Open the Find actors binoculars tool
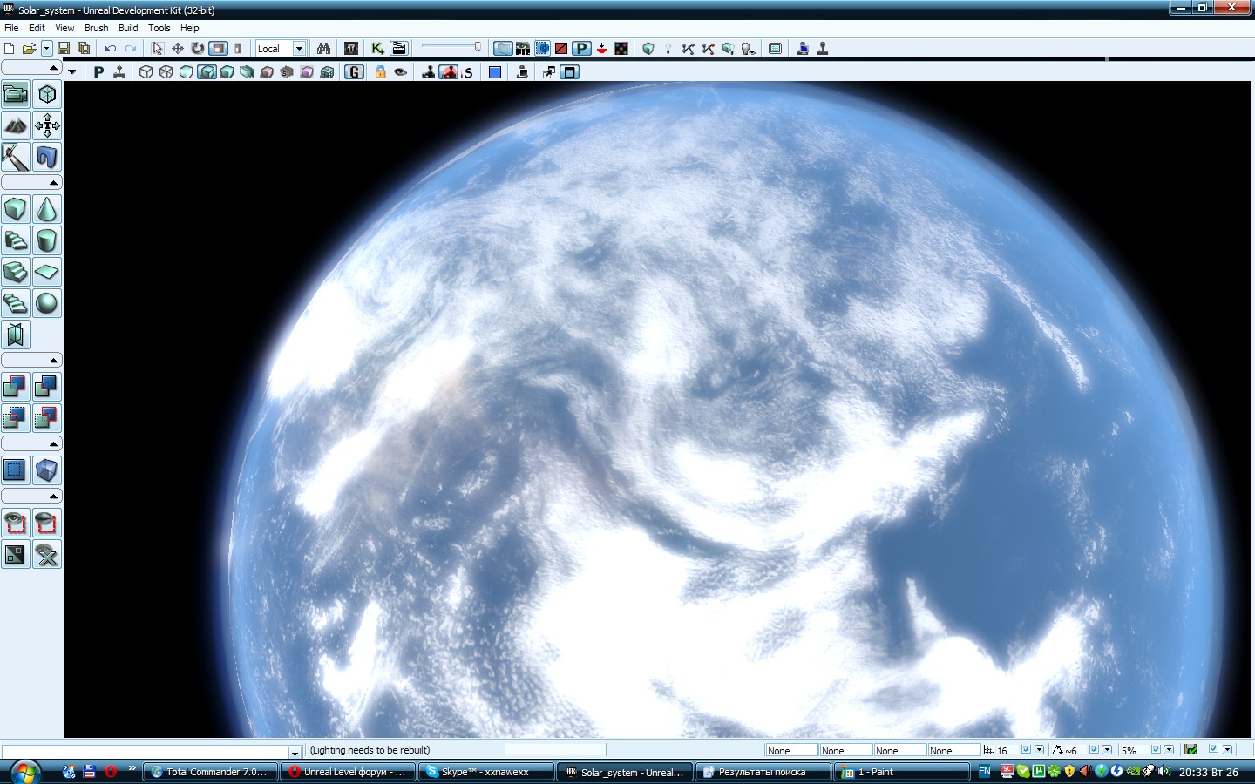Image resolution: width=1255 pixels, height=784 pixels. point(323,49)
